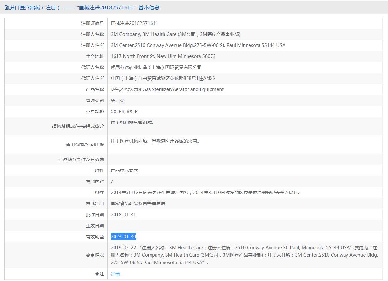Click the 注册证编号 label

(x=92, y=23)
